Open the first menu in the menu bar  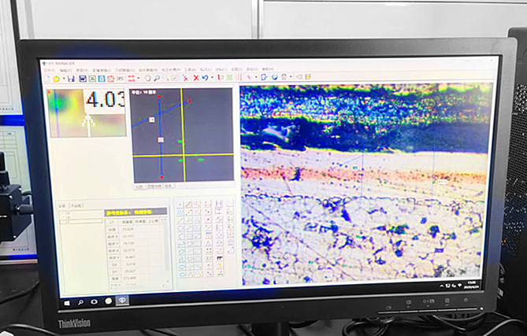(50, 69)
